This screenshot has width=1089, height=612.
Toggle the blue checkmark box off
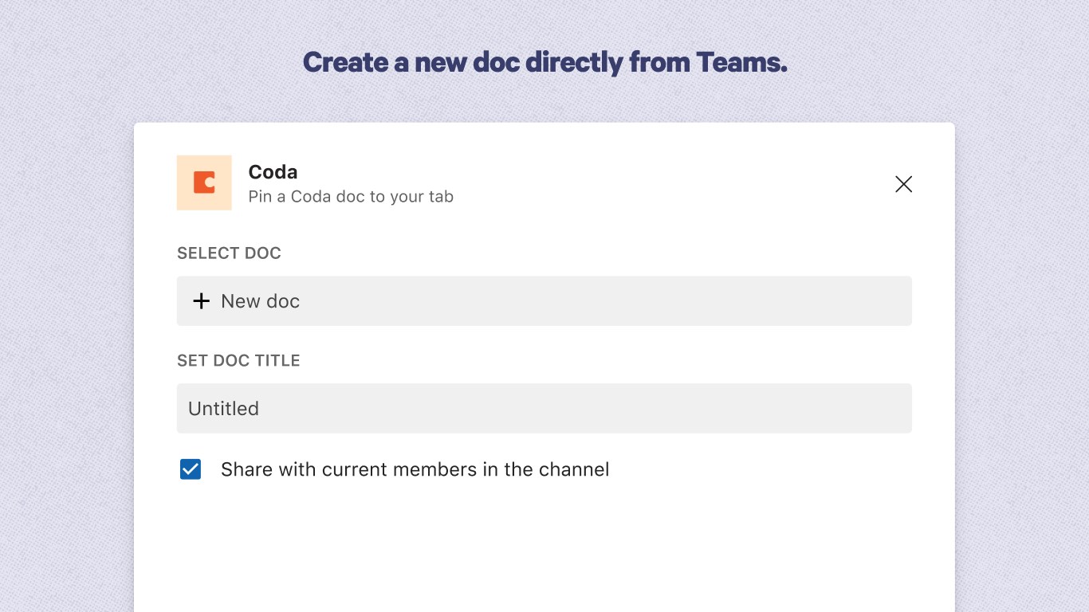(191, 469)
